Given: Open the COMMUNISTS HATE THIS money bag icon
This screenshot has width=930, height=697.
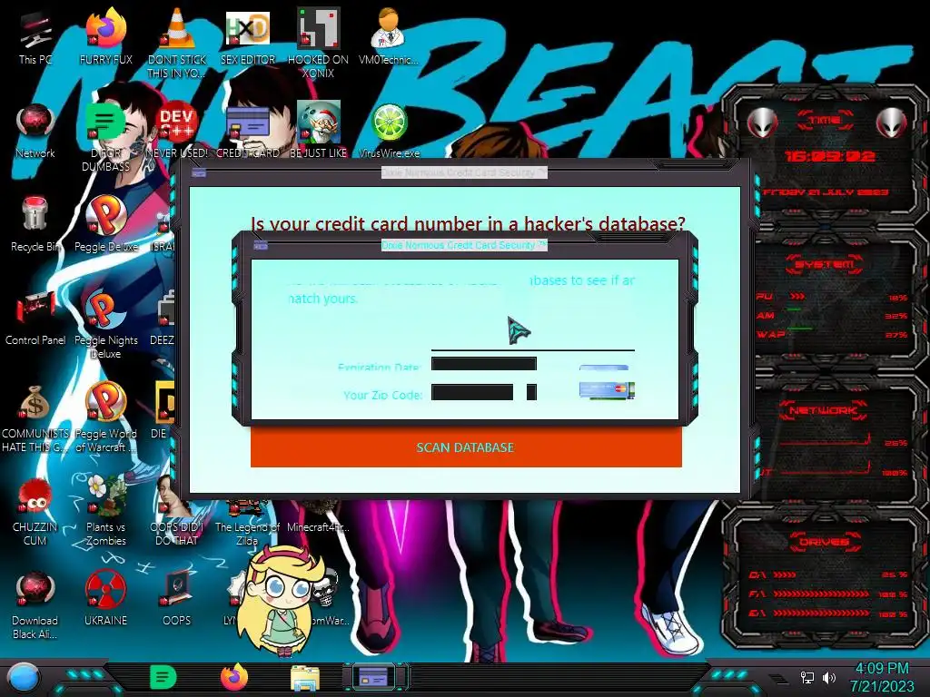Looking at the screenshot, I should (35, 418).
